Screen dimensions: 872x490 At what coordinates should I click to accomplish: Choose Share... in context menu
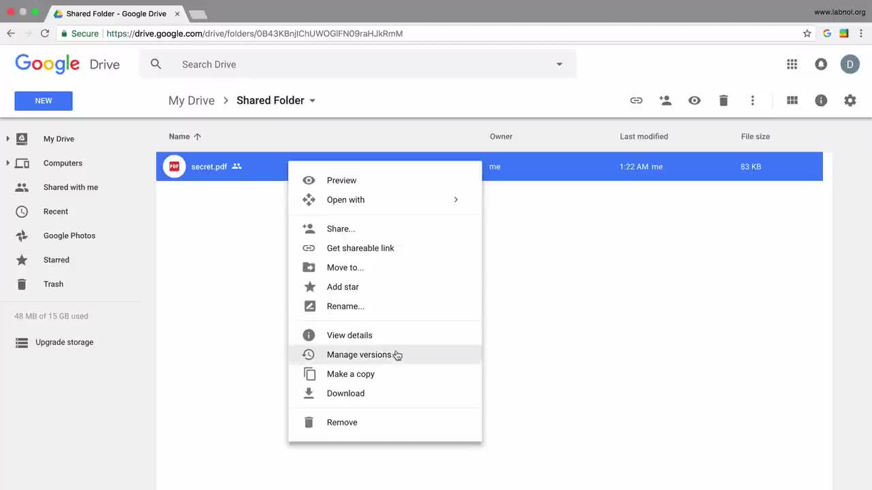(385, 229)
